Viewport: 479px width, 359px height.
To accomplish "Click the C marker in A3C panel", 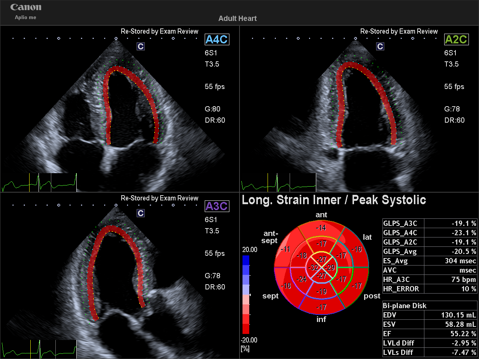I will click(141, 213).
